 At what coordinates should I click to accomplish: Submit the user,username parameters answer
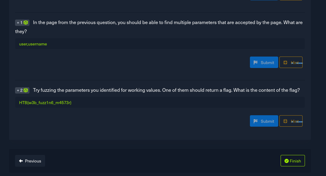point(264,62)
